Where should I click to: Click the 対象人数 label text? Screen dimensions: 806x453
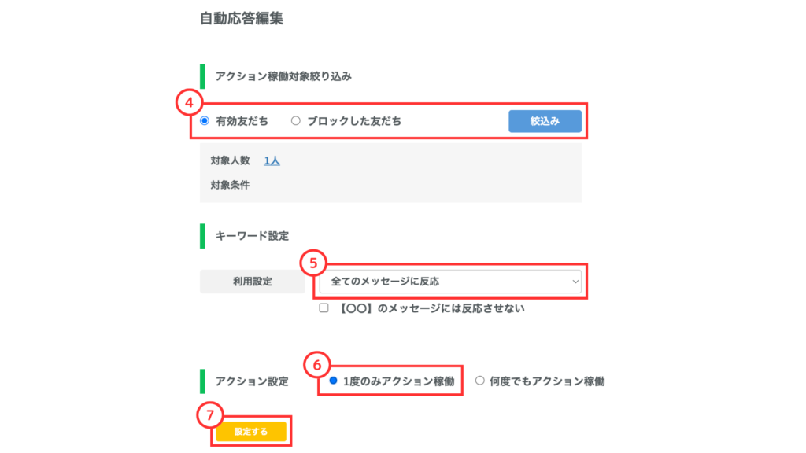(x=231, y=160)
